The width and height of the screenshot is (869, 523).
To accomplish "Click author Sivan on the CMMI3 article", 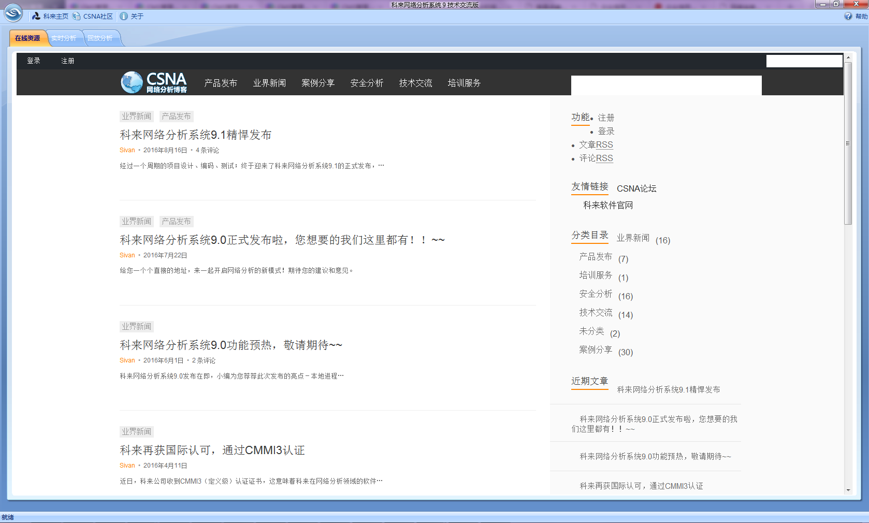I will (127, 466).
